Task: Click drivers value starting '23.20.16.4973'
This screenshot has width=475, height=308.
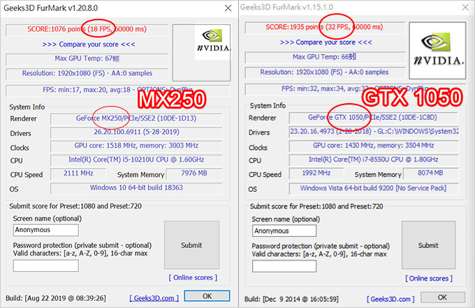Action: (x=373, y=132)
